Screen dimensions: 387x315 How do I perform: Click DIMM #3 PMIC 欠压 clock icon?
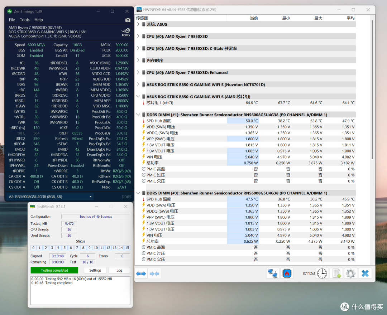point(144,259)
